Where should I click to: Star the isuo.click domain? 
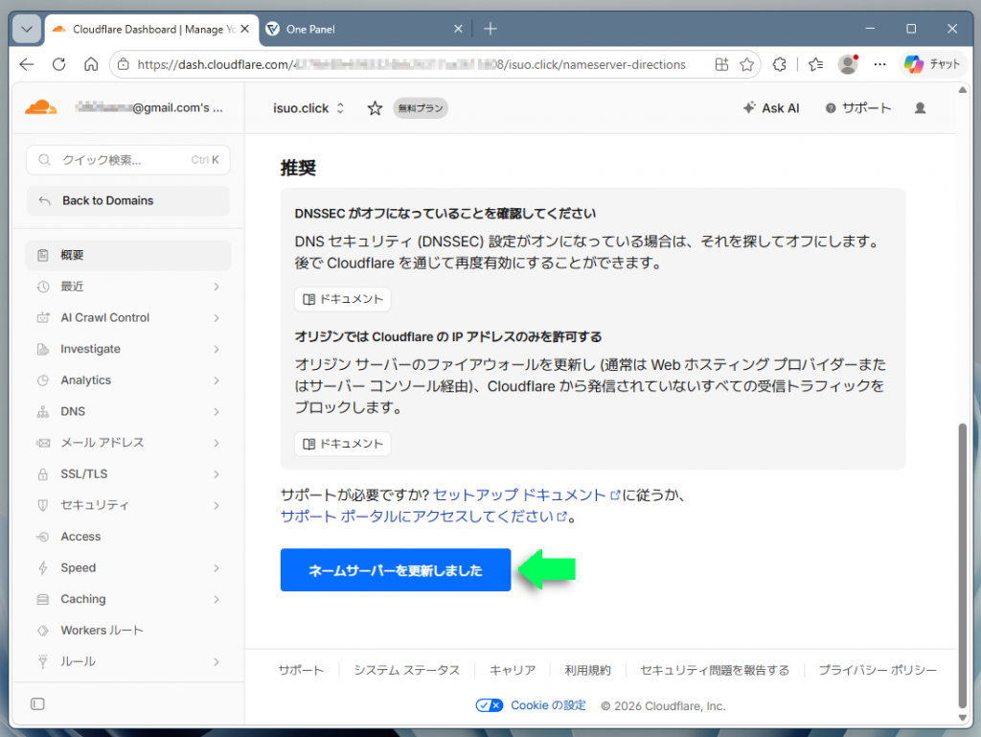[x=375, y=108]
